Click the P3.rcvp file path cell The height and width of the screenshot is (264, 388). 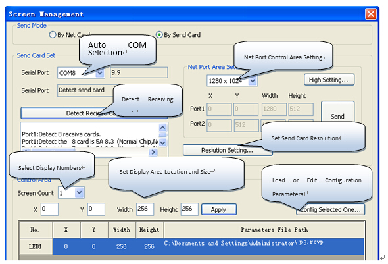[264, 246]
